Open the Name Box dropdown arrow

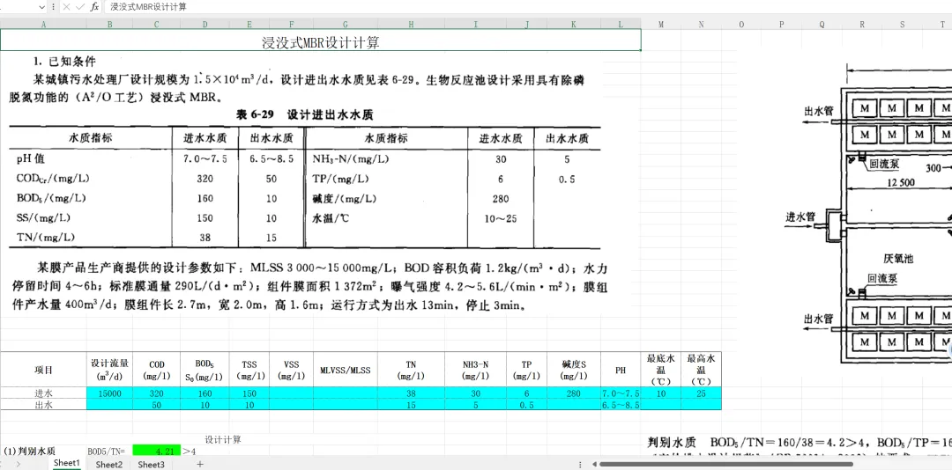(x=42, y=7)
